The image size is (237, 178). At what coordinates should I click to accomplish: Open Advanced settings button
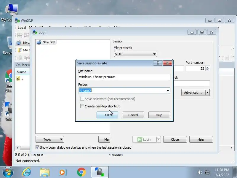(x=193, y=93)
